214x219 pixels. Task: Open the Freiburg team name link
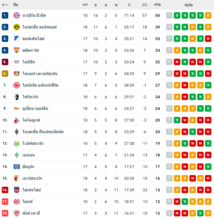click(30, 97)
